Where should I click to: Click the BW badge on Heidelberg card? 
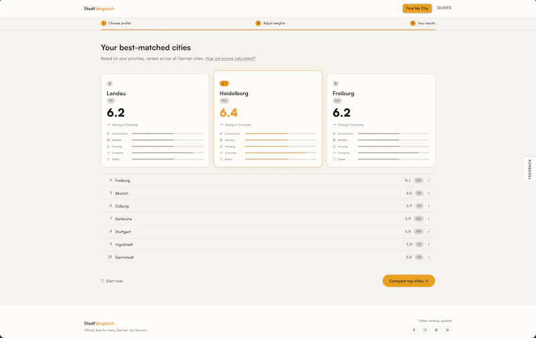[224, 100]
